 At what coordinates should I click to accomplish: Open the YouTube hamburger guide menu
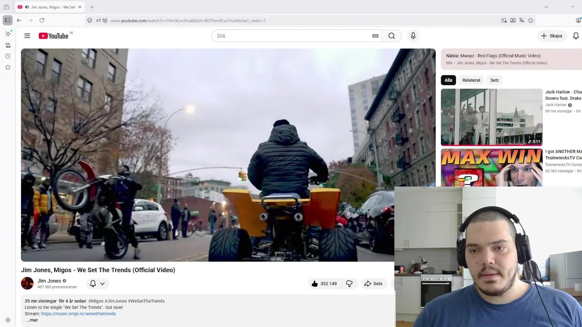pos(27,36)
